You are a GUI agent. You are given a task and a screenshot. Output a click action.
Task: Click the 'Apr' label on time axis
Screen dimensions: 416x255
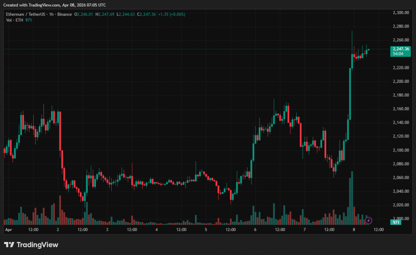(x=8, y=230)
